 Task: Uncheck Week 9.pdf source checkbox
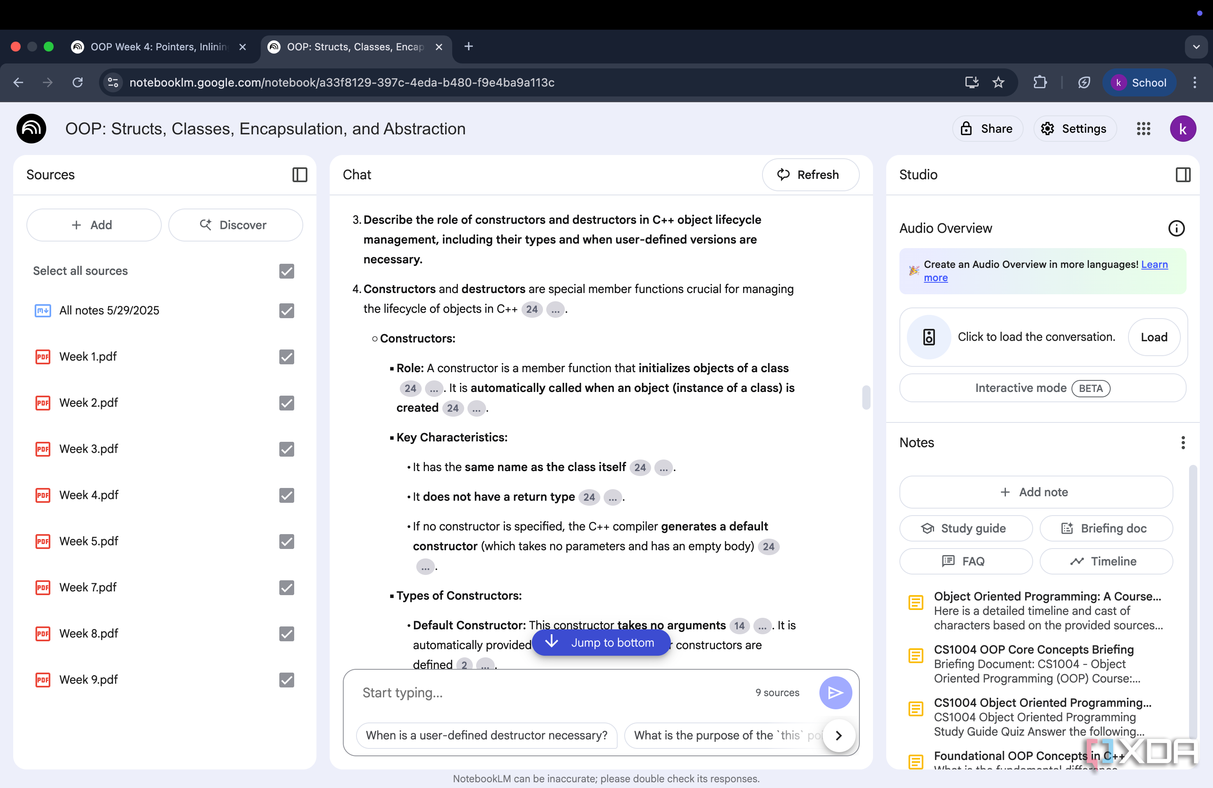tap(286, 680)
